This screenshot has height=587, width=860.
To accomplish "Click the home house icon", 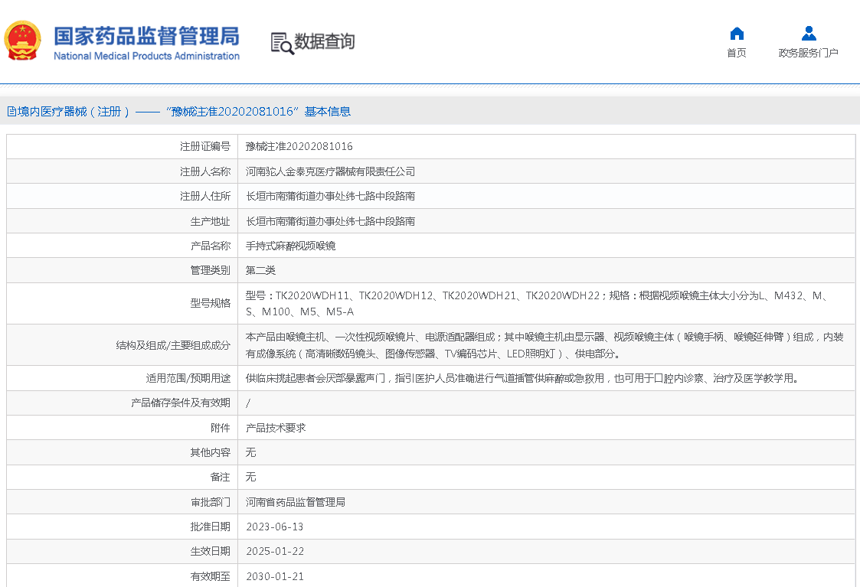I will point(737,33).
